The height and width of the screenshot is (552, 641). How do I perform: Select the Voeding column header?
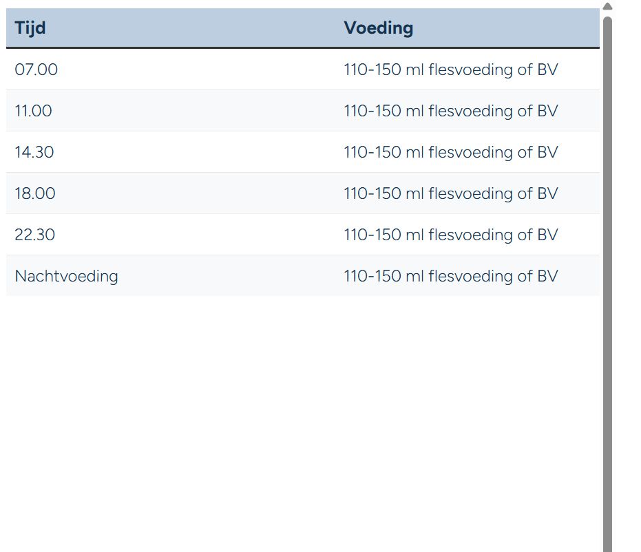coord(379,28)
